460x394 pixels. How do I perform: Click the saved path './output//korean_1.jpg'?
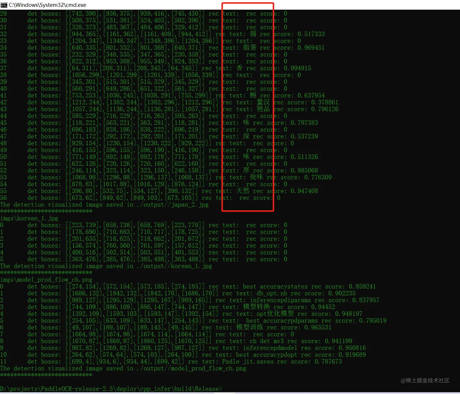[x=174, y=266]
